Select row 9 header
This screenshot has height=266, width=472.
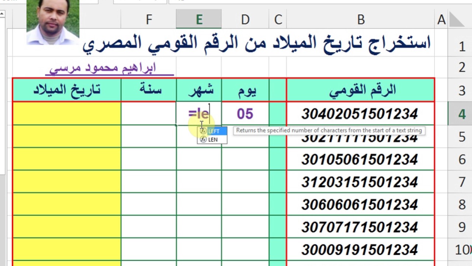(462, 227)
